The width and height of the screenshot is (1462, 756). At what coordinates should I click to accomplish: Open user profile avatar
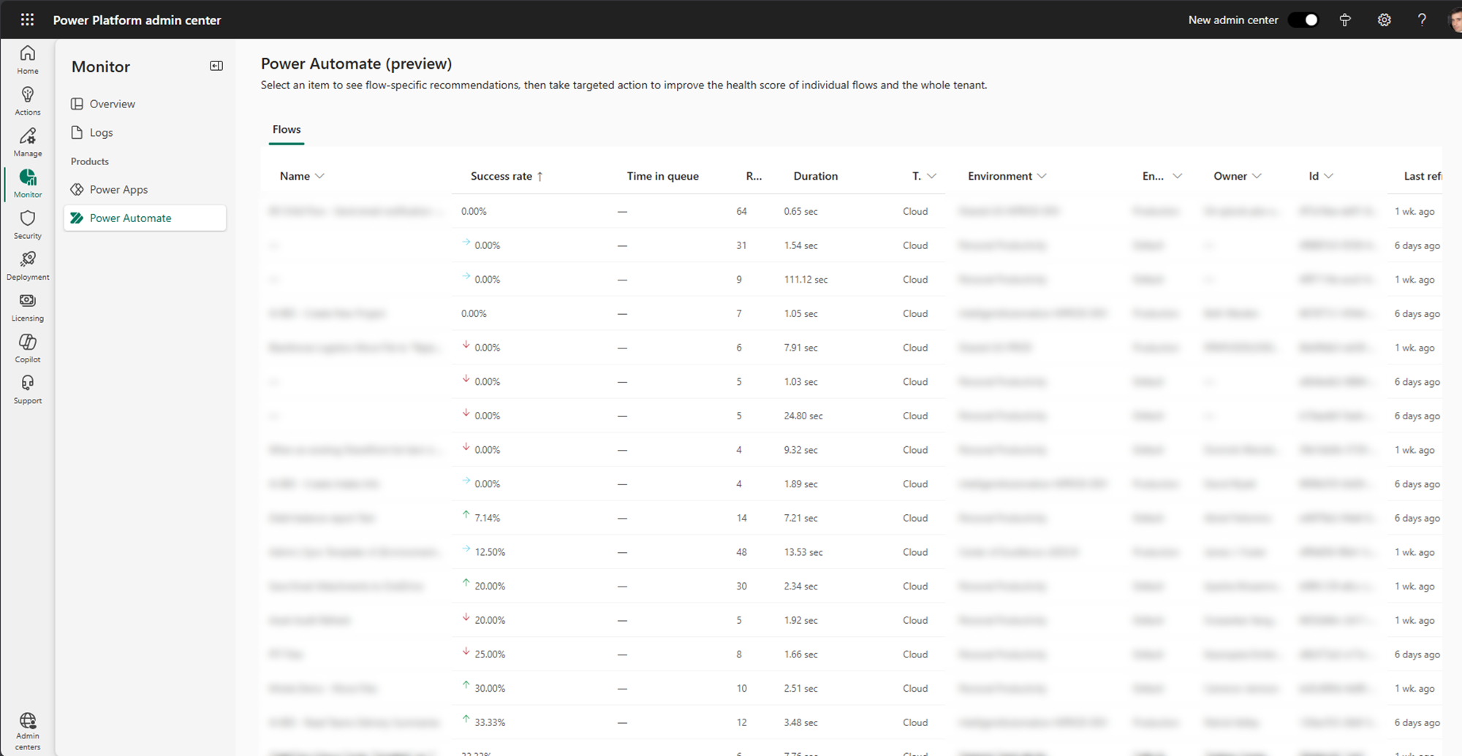1455,20
